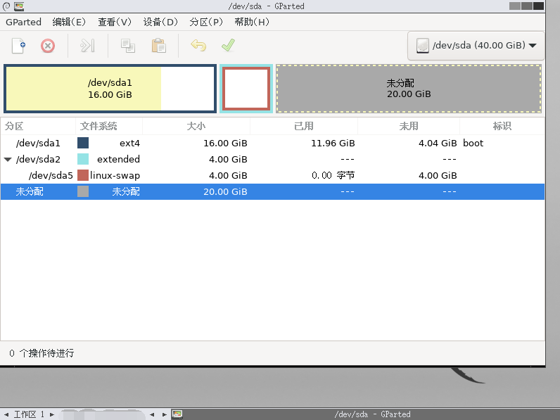Click the dark blue ext4 color swatch

point(83,143)
